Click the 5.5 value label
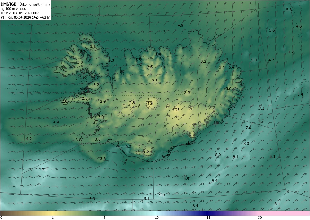This screenshot has width=310, height=220. click(x=138, y=60)
